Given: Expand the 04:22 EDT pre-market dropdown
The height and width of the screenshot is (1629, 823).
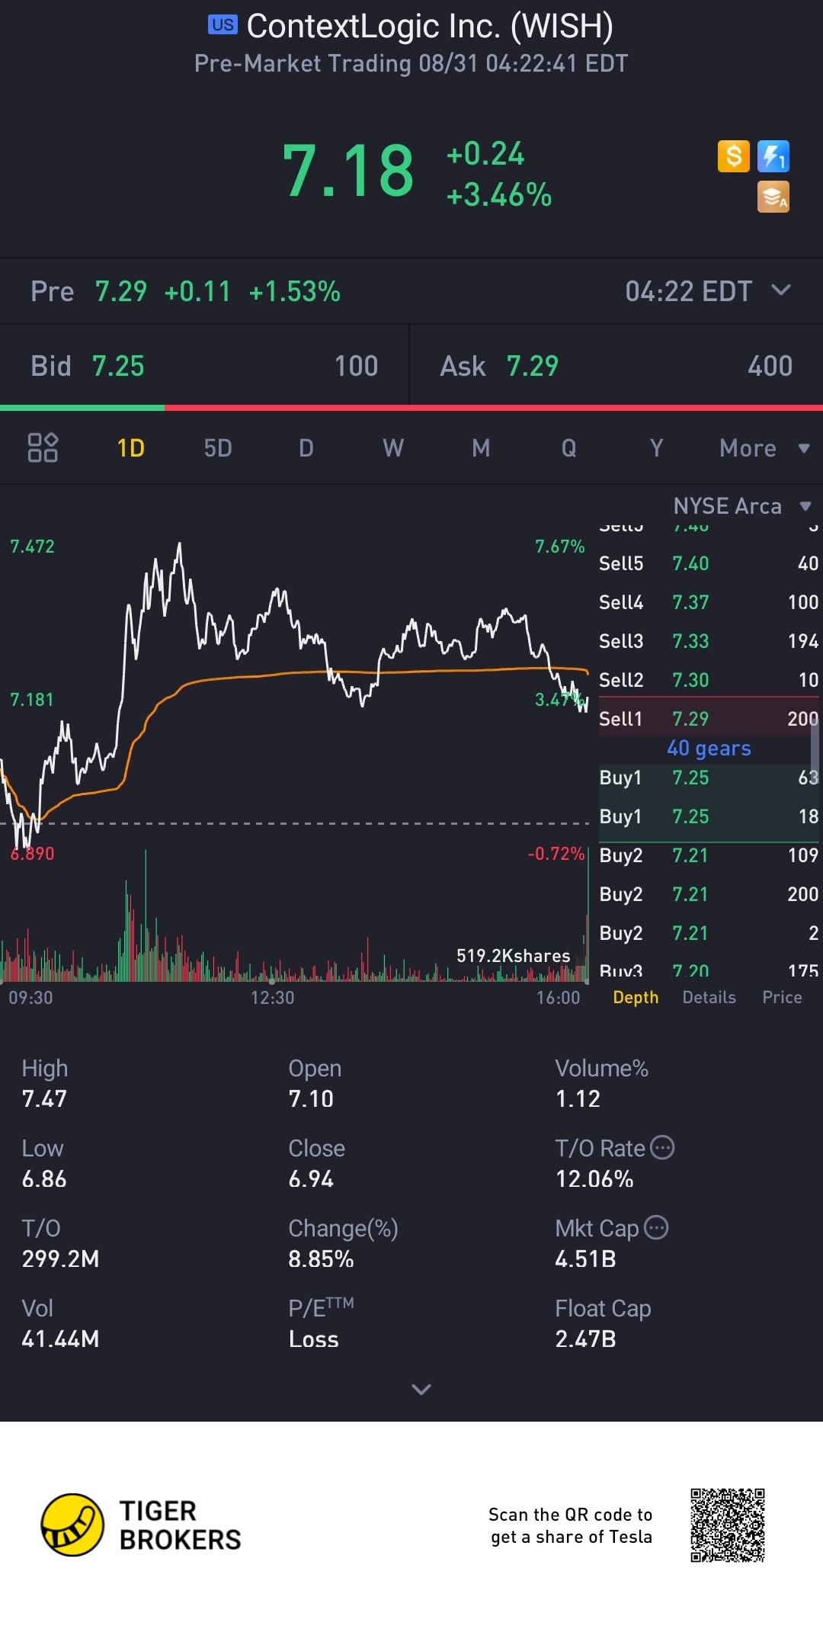Looking at the screenshot, I should click(x=781, y=290).
